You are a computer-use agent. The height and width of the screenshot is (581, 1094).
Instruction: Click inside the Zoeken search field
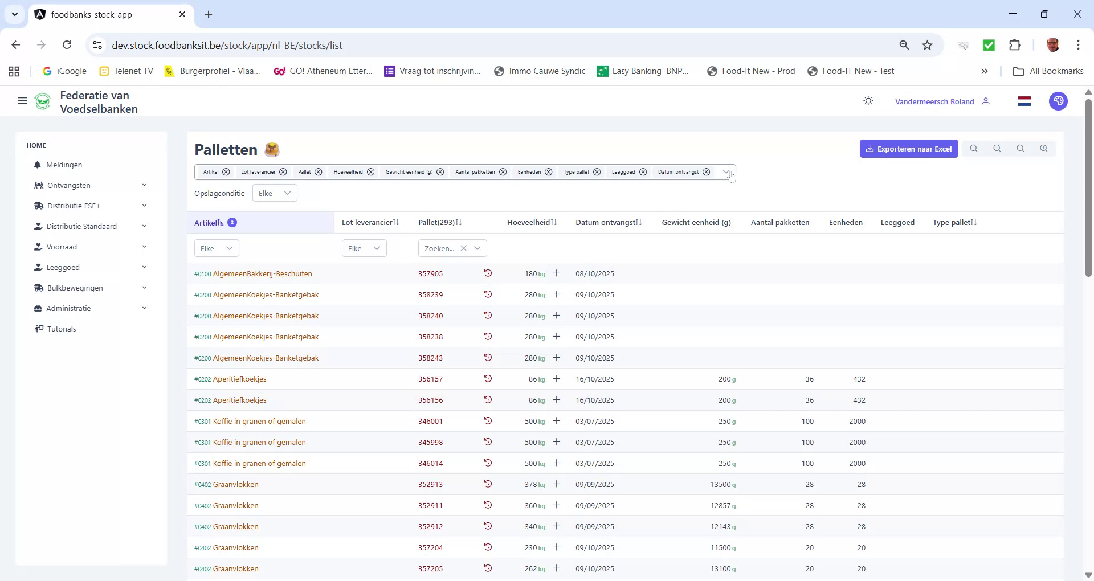[x=439, y=248]
